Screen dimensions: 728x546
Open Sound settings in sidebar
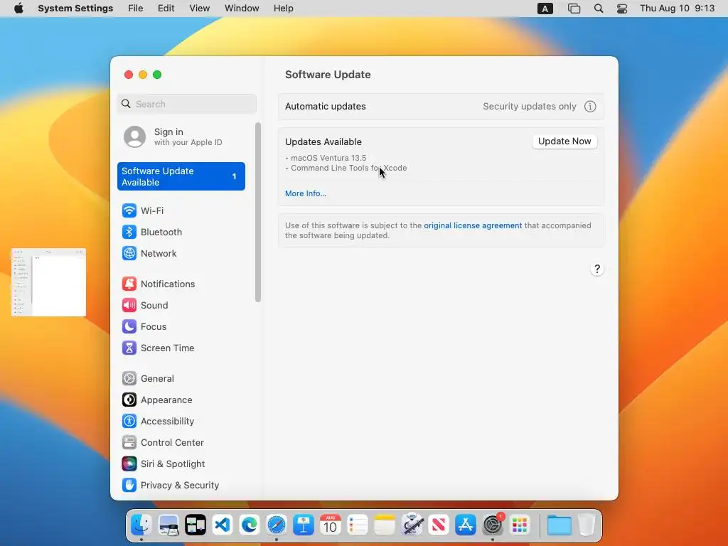pyautogui.click(x=181, y=306)
